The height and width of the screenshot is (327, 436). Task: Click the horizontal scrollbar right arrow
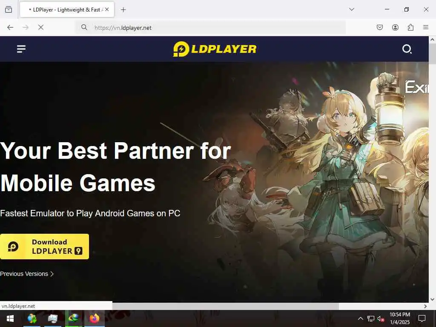(425, 306)
